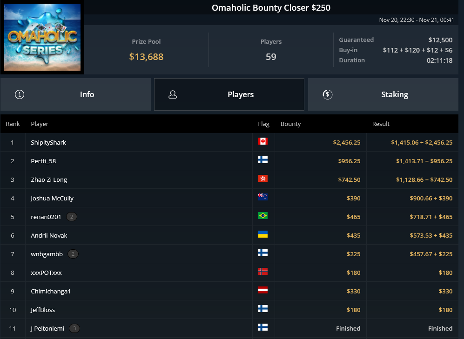Click the tournament date range text
This screenshot has width=464, height=339.
click(417, 20)
